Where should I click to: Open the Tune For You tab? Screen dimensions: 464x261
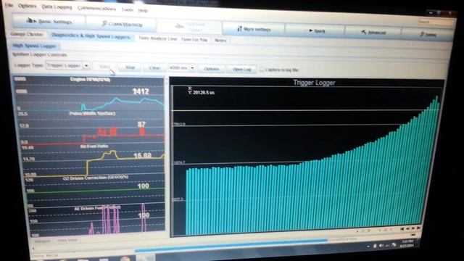click(194, 39)
